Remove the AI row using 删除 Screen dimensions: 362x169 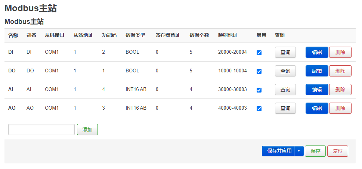pos(340,90)
